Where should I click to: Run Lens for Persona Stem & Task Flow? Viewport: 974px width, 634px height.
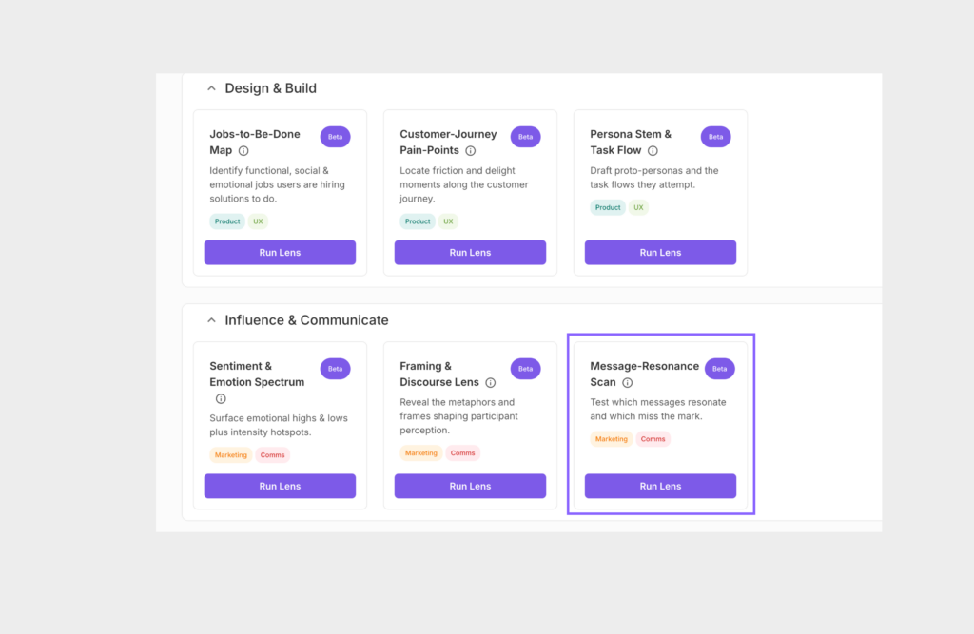click(660, 253)
